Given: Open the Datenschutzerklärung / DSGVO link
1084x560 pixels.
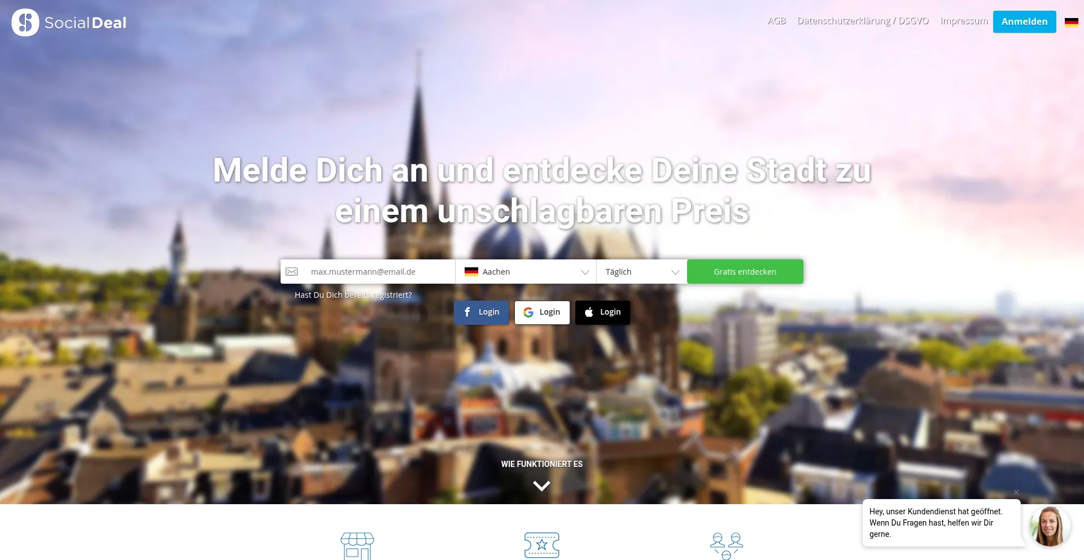Looking at the screenshot, I should (863, 21).
